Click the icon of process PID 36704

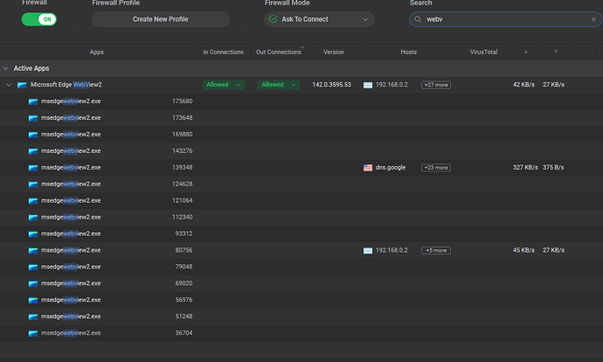tap(33, 333)
